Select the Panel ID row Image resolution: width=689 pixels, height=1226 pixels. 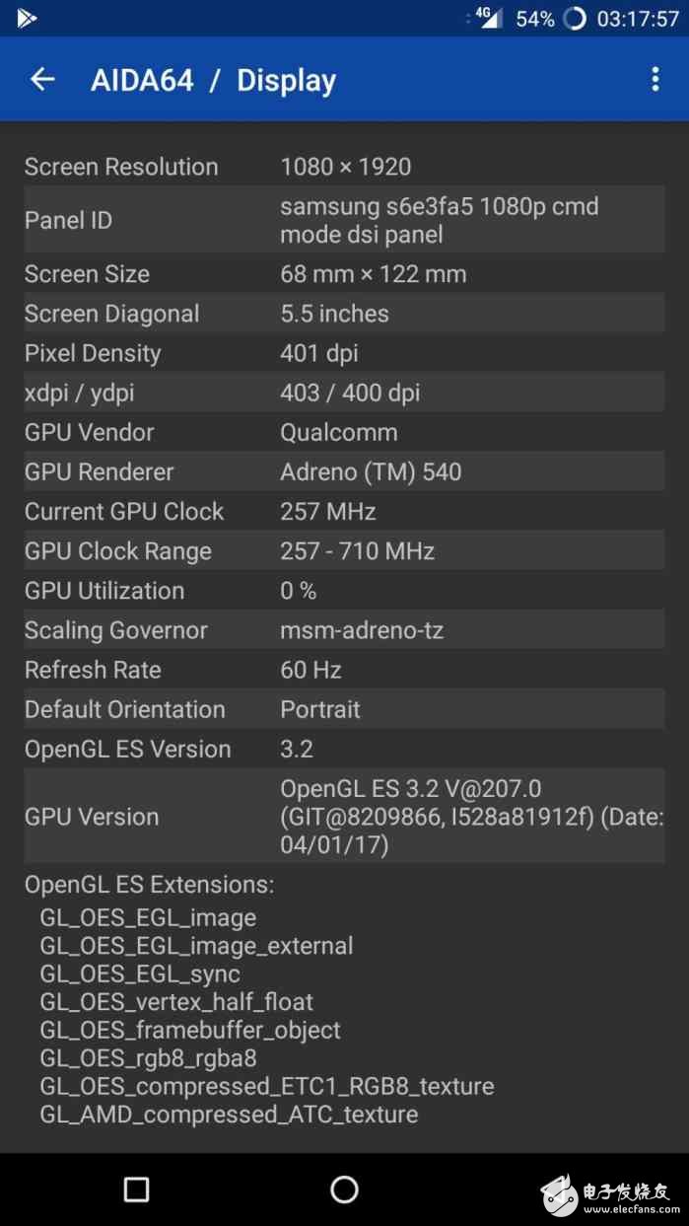point(344,220)
